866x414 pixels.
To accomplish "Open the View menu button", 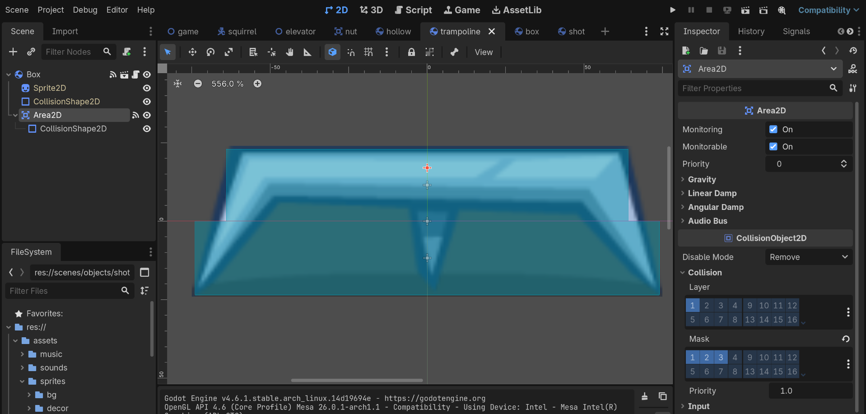I will (484, 52).
